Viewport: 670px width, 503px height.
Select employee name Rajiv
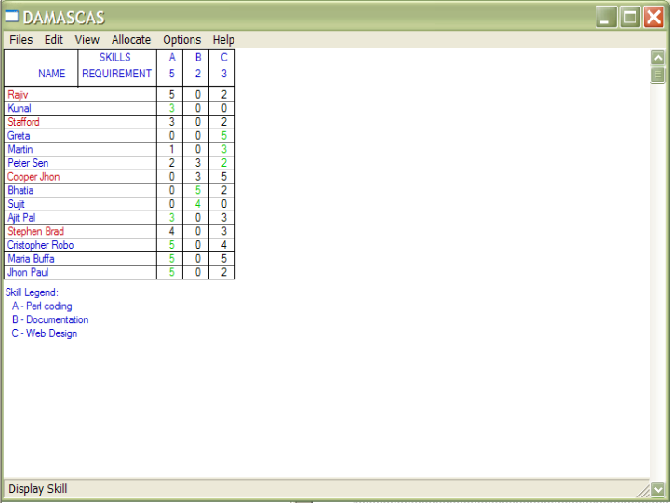[20, 95]
